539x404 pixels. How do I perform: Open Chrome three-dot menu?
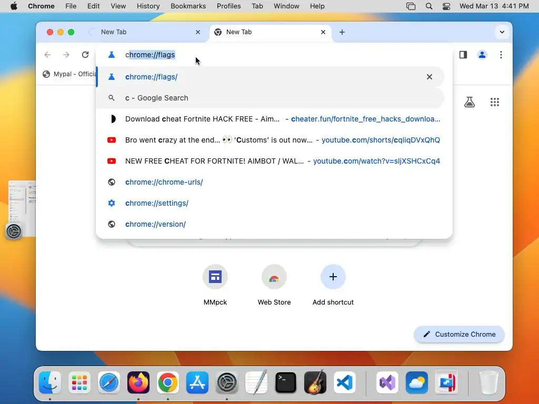click(501, 55)
